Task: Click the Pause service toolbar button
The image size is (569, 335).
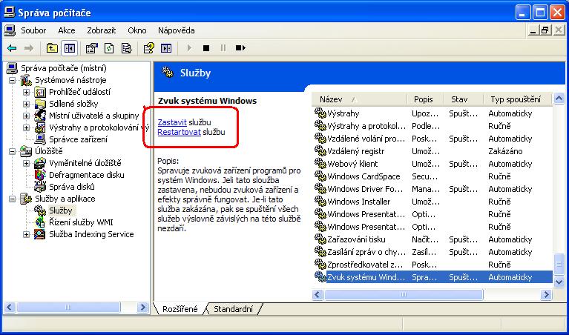Action: coord(223,48)
